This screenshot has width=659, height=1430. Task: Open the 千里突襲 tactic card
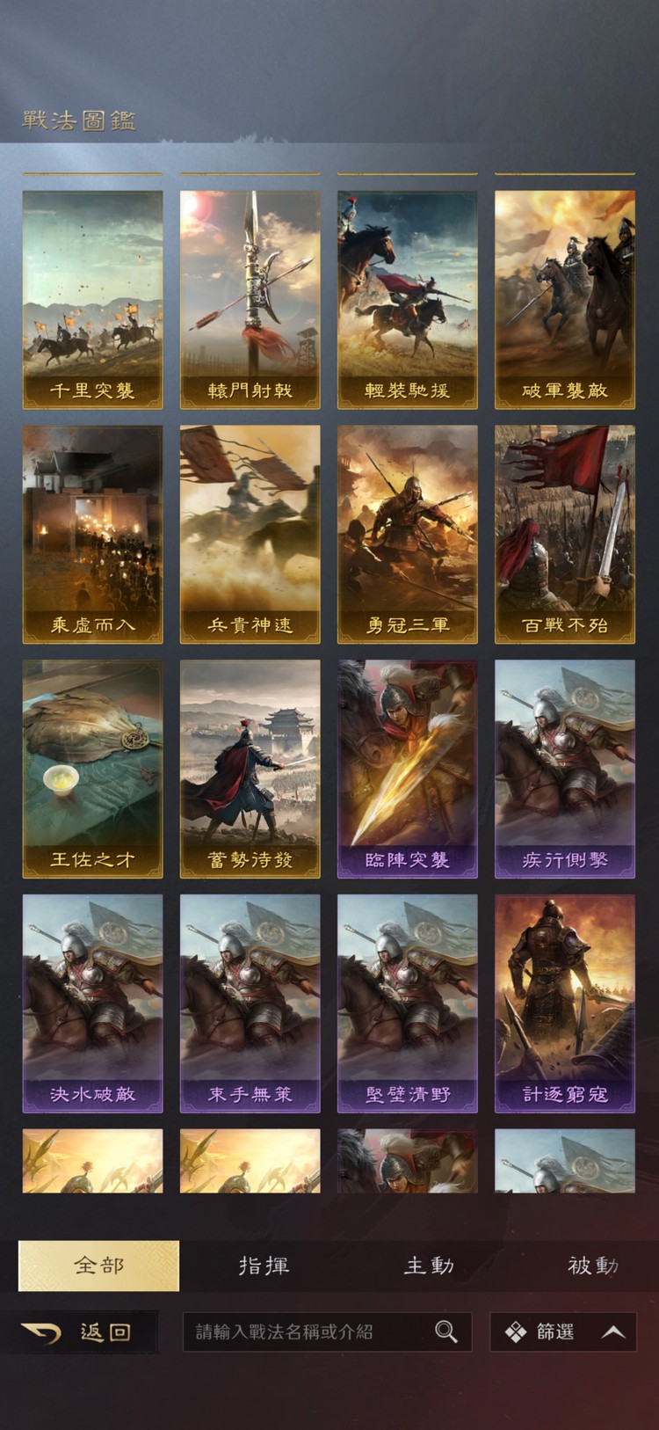click(92, 300)
